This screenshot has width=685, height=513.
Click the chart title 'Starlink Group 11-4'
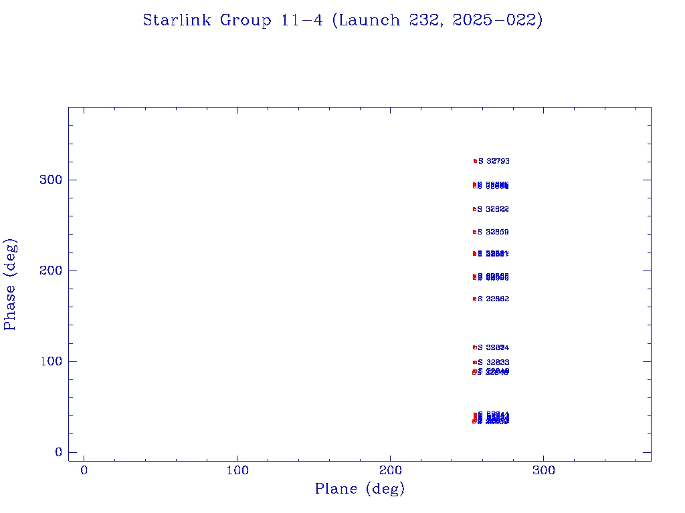click(232, 20)
